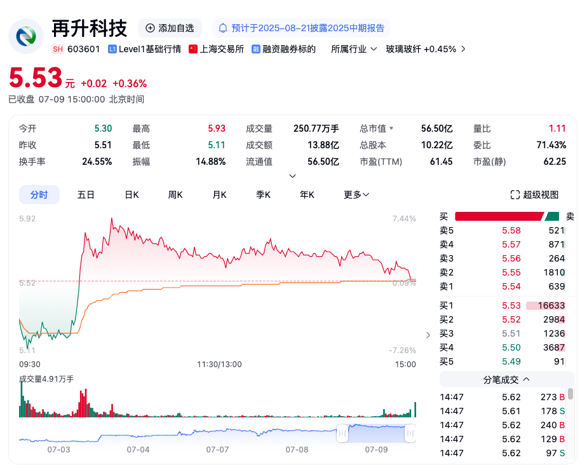Screen dimensions: 587x474
Task: Click the L1 Level1基础行情 icon
Action: [x=112, y=49]
